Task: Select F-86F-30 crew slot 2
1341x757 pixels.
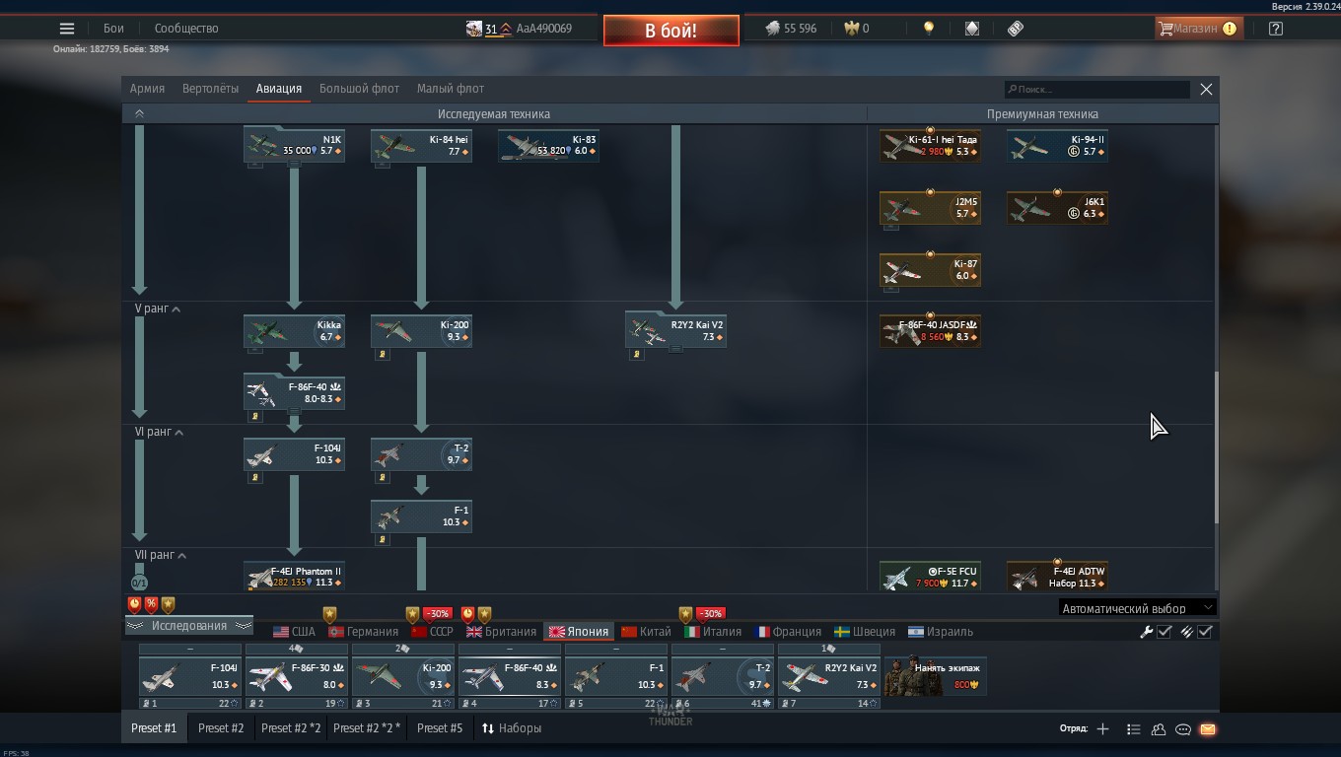Action: click(296, 676)
